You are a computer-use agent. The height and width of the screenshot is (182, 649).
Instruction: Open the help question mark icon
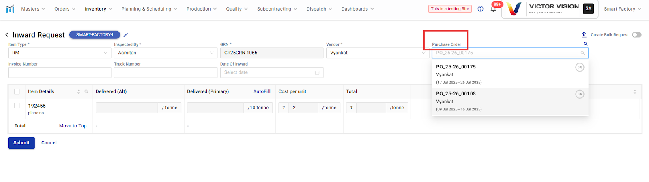pos(480,9)
